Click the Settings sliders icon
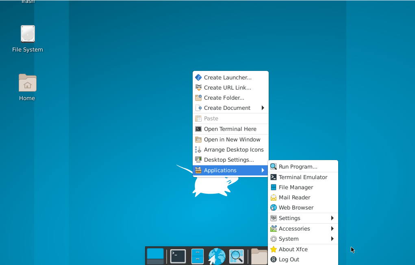Screen dimensions: 415x265 point(274,218)
